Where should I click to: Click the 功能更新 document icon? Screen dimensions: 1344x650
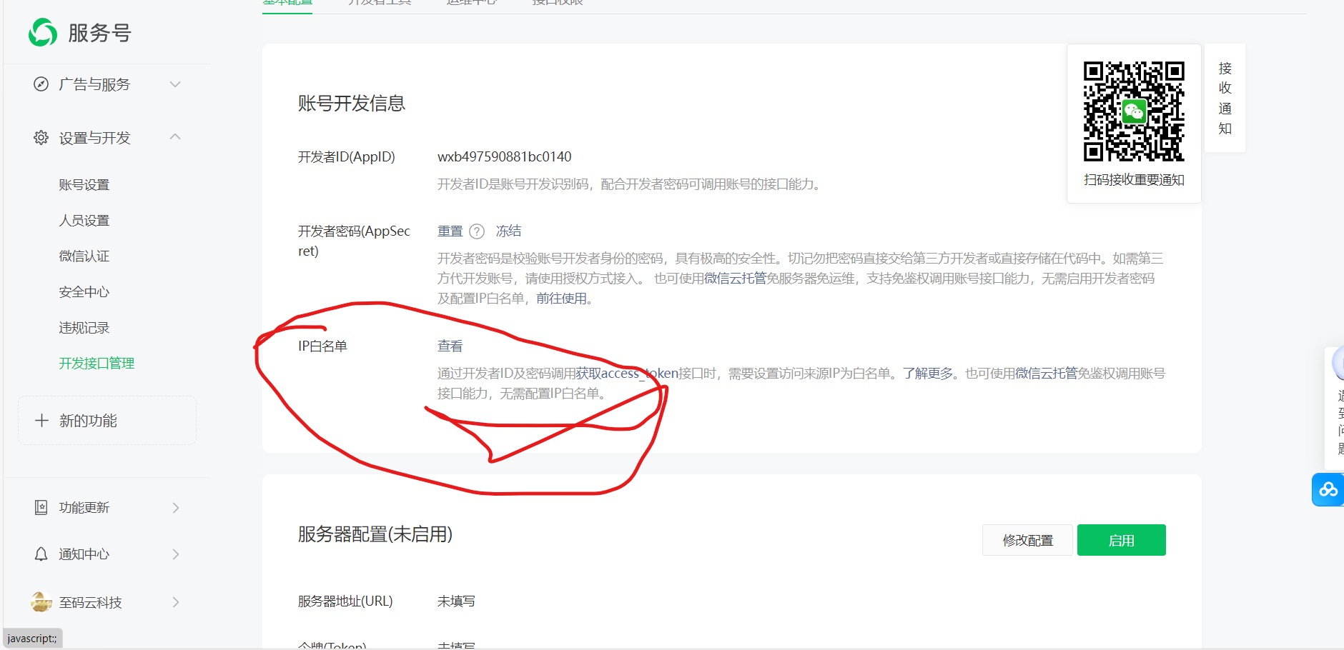coord(41,507)
